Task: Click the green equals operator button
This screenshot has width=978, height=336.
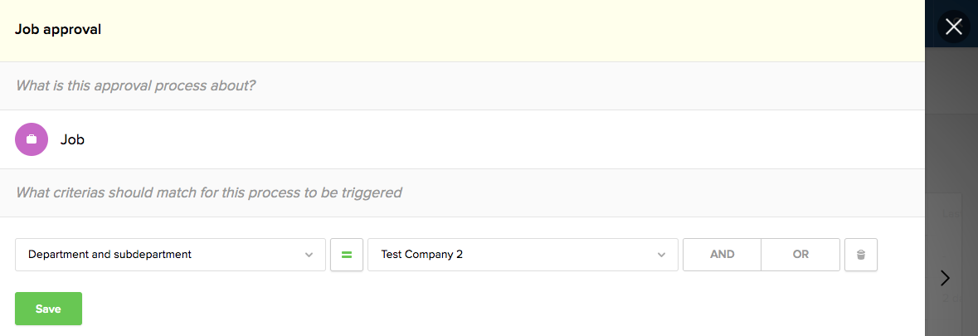Action: (x=347, y=255)
